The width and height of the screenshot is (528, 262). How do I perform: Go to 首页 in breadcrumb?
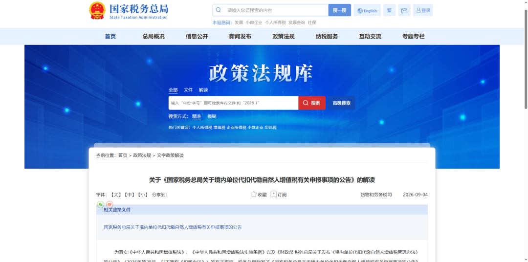tap(123, 155)
